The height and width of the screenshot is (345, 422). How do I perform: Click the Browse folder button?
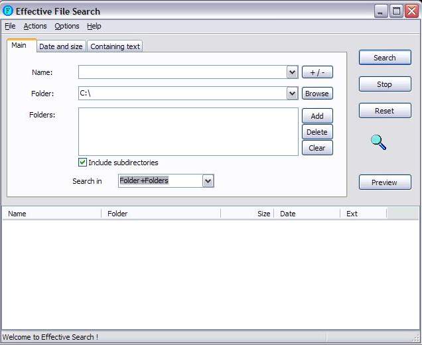tap(317, 94)
